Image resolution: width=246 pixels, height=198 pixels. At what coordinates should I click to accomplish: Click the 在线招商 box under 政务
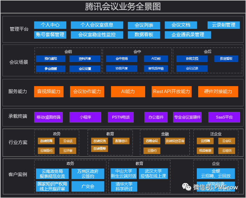[46, 141]
